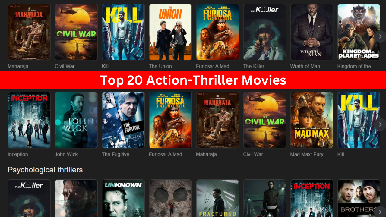Click the Top 20 Action-Thriller Movies banner
Image resolution: width=386 pixels, height=217 pixels.
(x=193, y=80)
